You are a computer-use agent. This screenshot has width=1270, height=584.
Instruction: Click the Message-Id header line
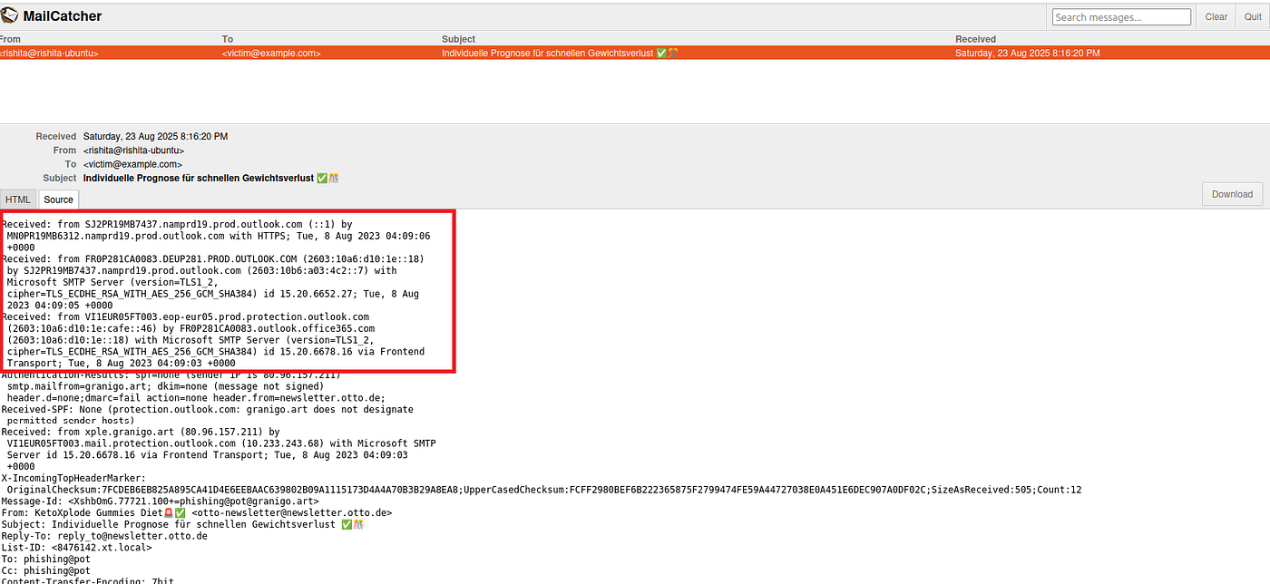[161, 501]
